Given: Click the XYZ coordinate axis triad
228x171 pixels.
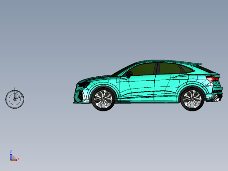Looking at the screenshot, I should (14, 156).
